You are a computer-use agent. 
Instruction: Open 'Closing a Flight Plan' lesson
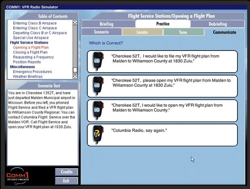[x=30, y=52]
